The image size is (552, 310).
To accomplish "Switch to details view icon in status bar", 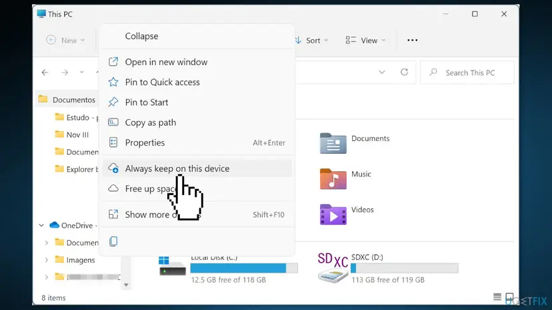I will (497, 297).
